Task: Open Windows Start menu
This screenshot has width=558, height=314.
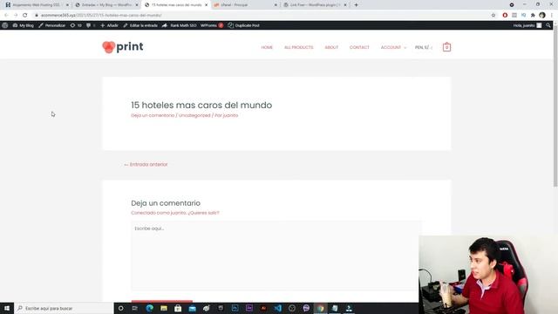Action: [7, 308]
